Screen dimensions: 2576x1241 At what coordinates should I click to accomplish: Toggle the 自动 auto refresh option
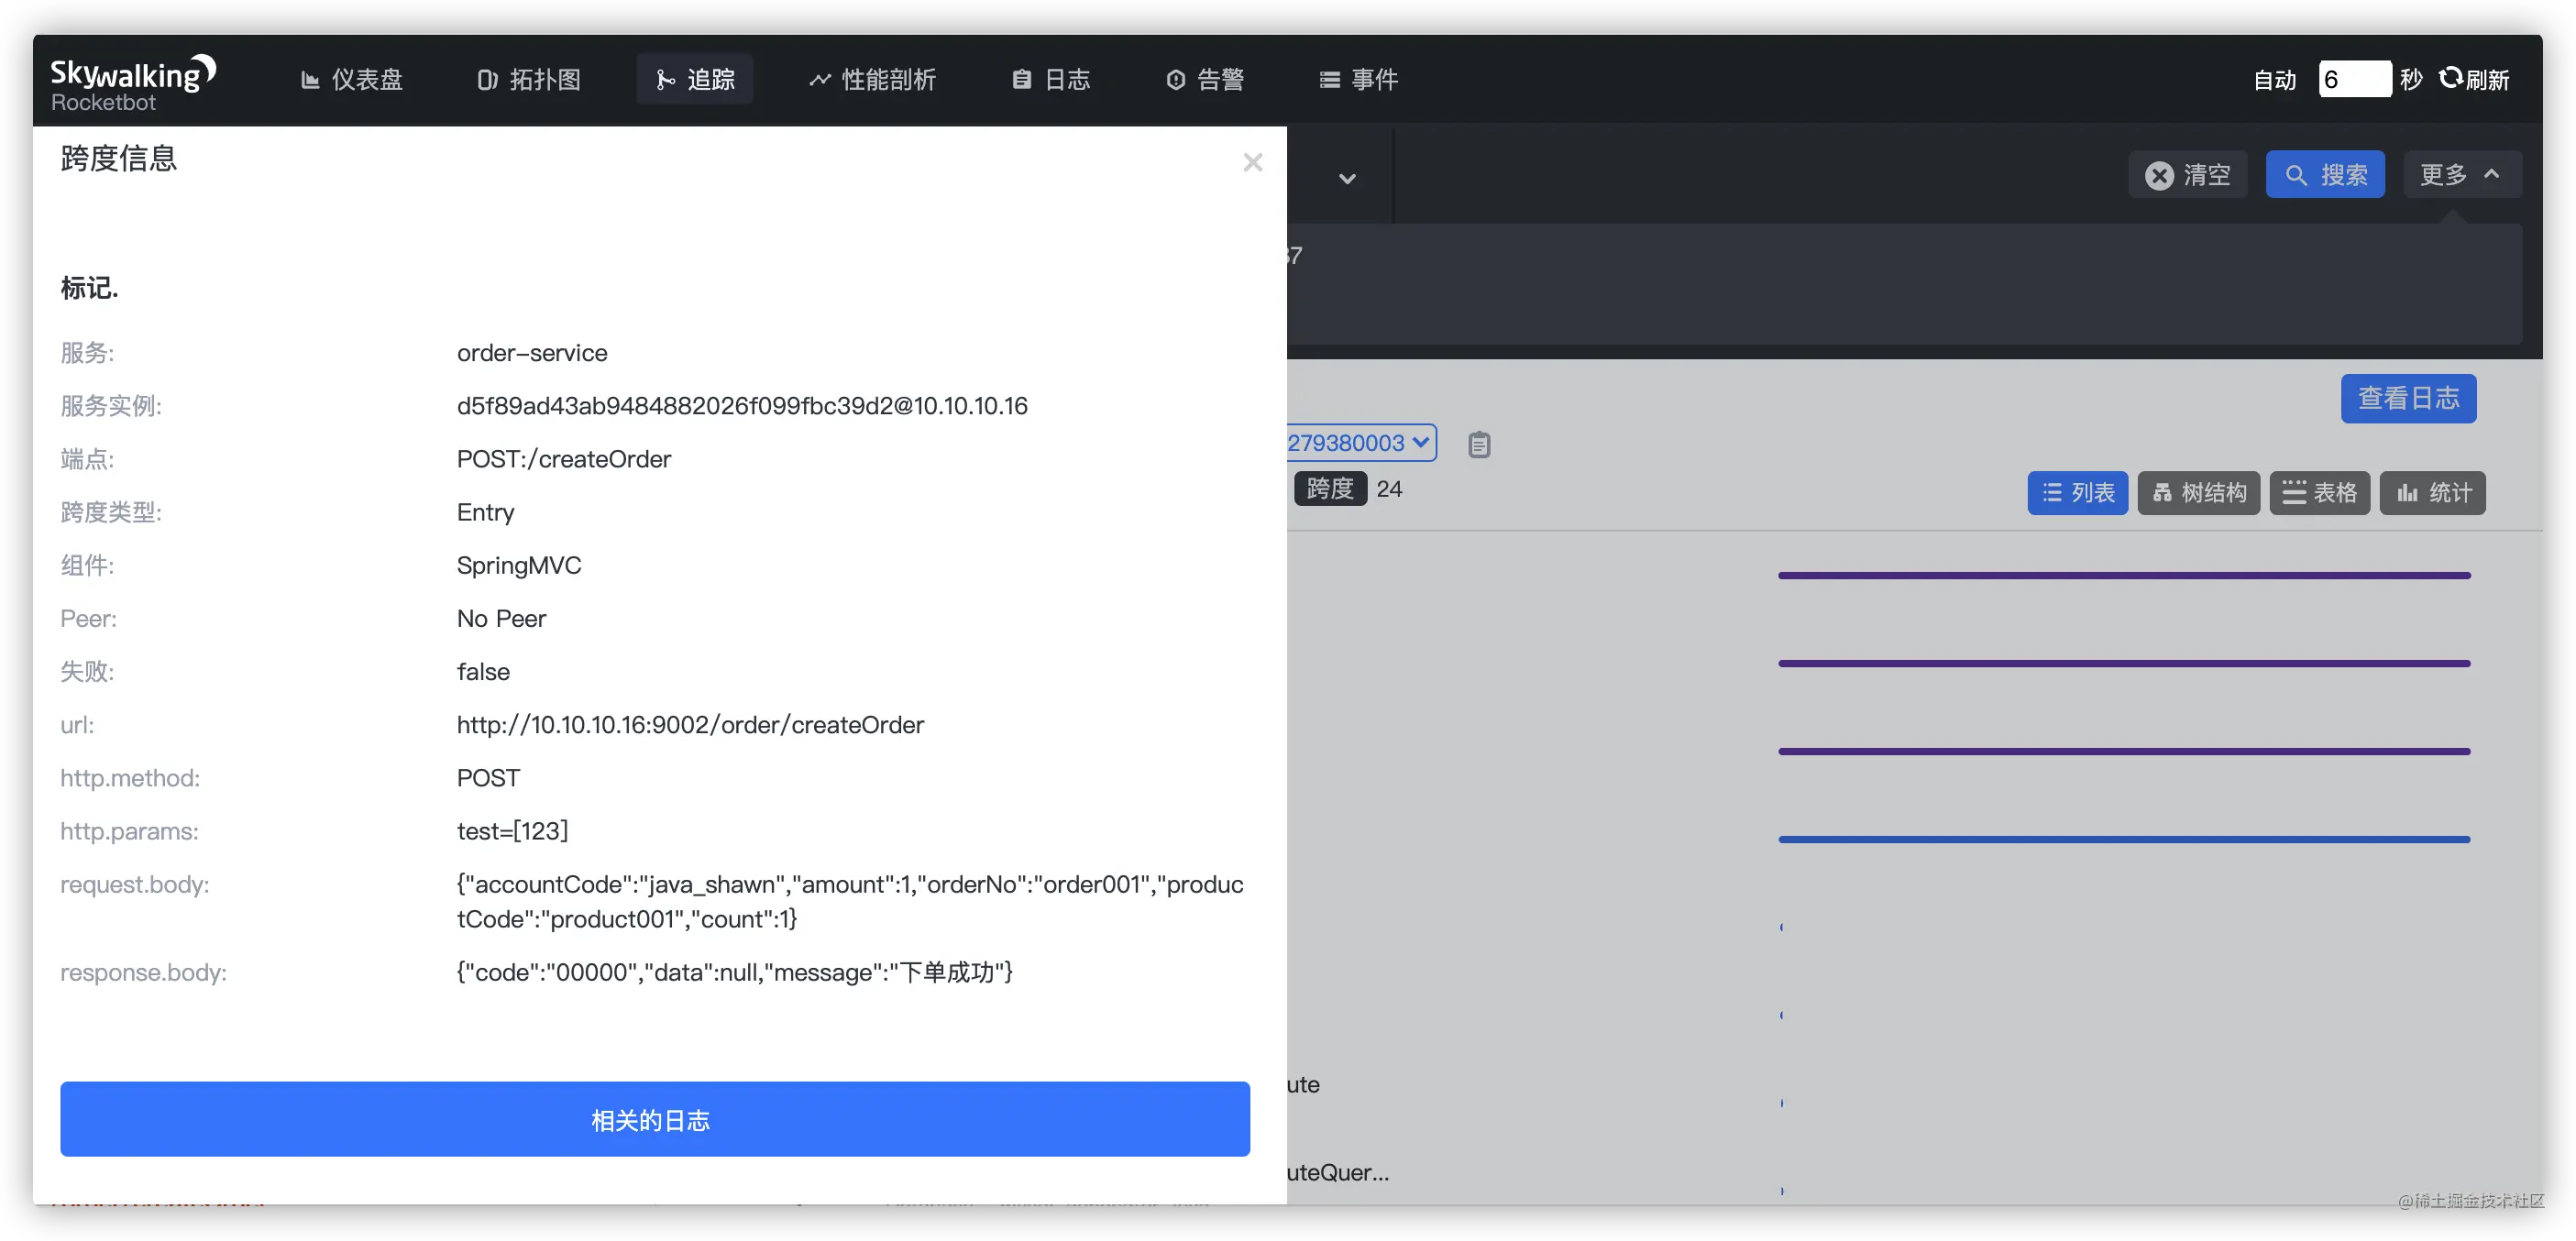coord(2274,80)
